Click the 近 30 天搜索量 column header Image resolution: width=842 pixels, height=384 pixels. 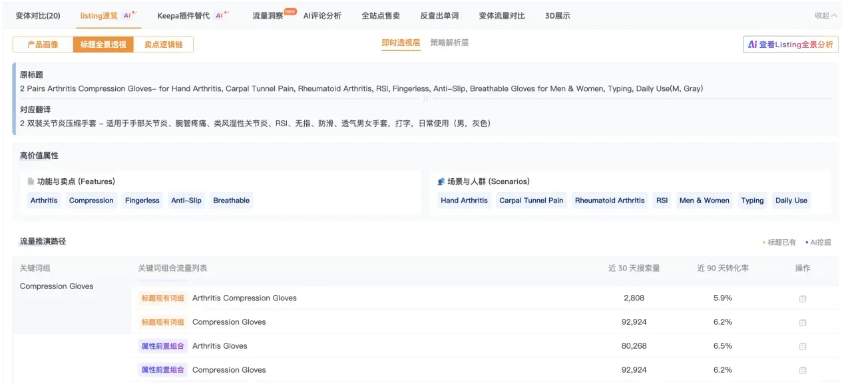coord(634,268)
